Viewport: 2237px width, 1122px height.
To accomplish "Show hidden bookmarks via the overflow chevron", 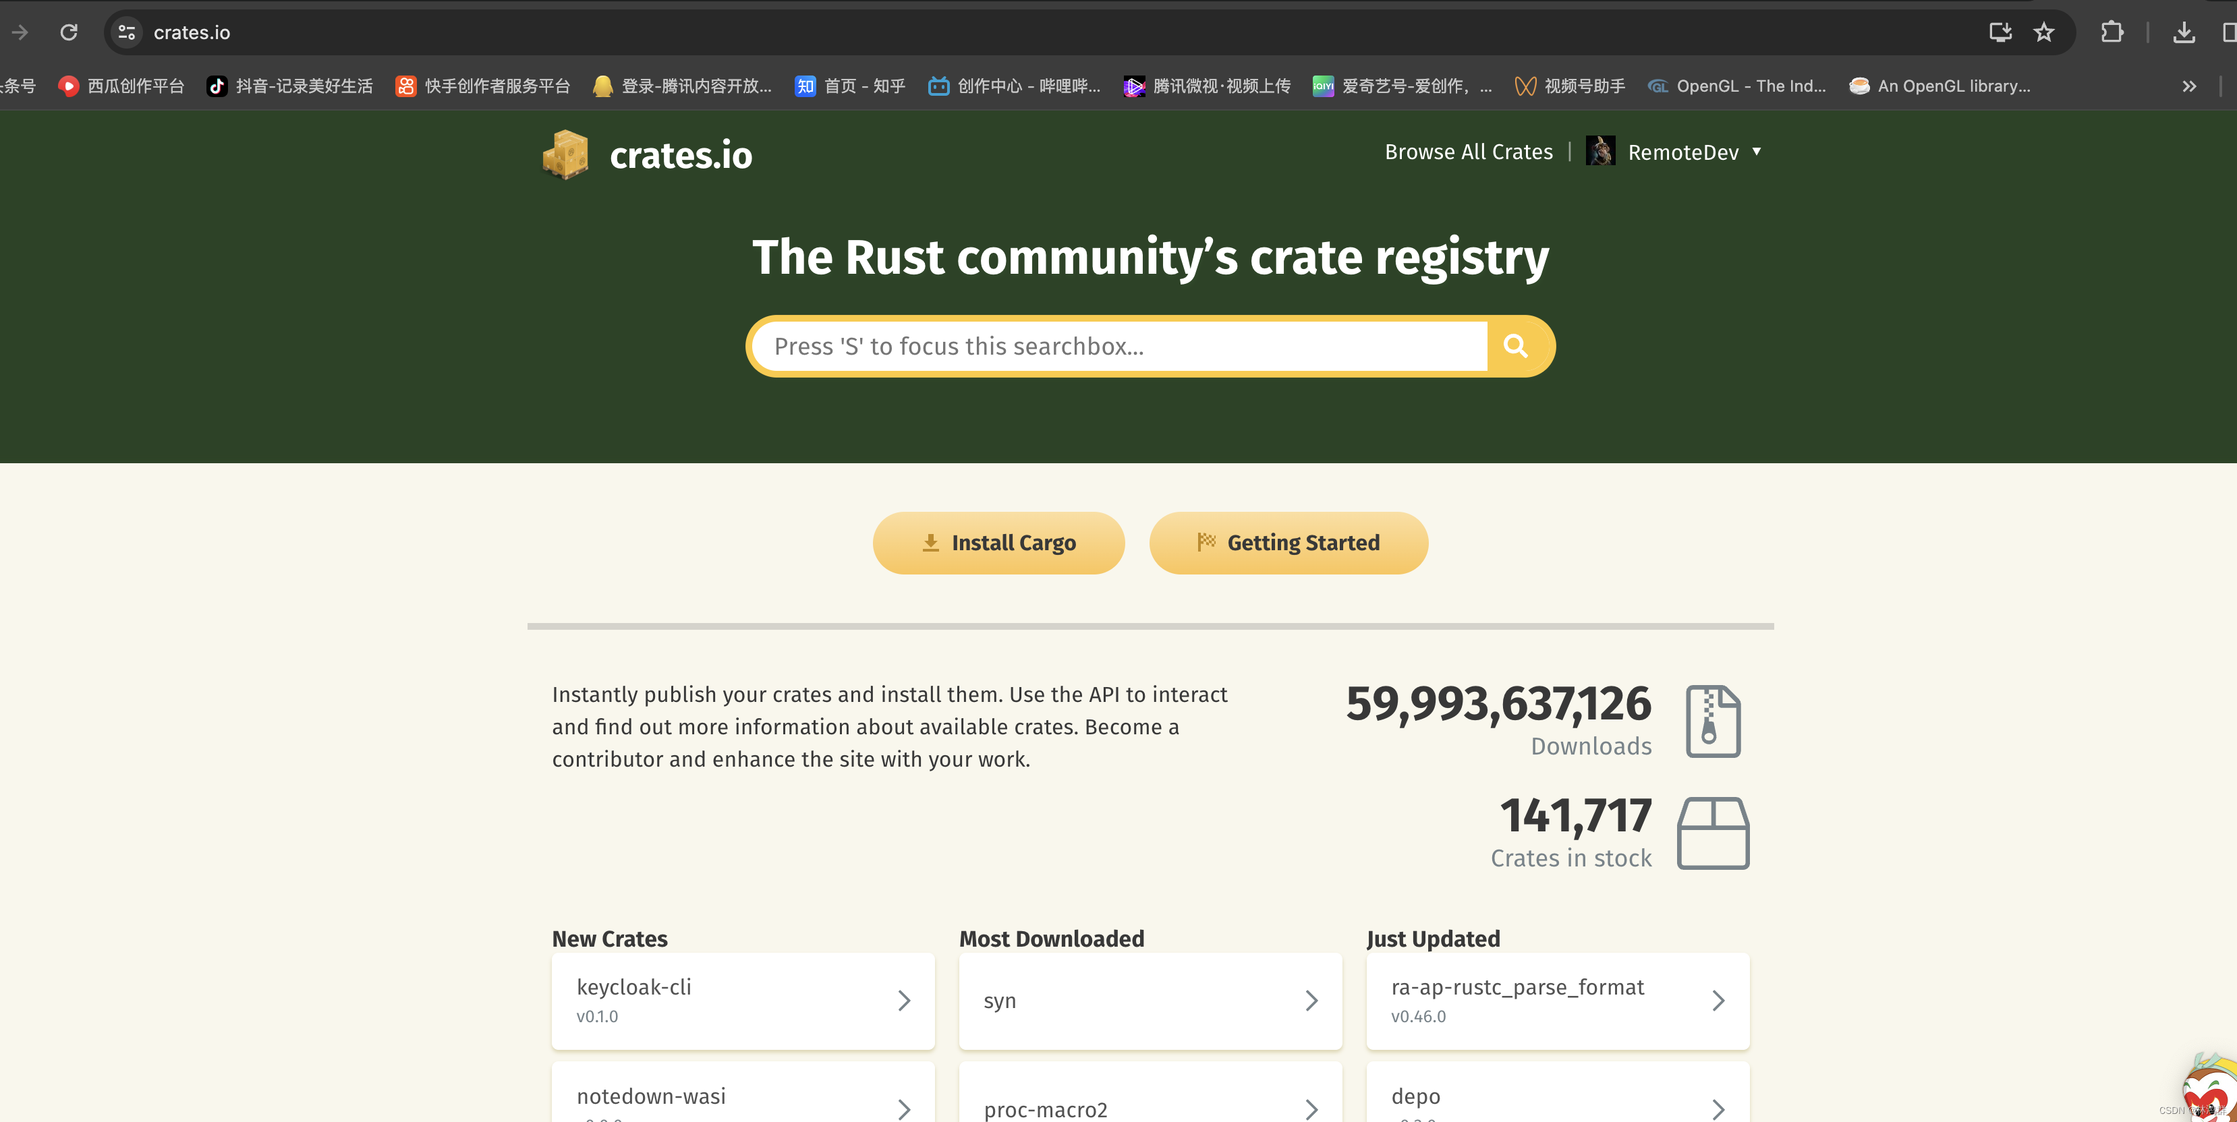I will (x=2190, y=86).
